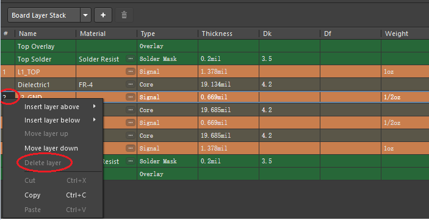Select Copy in the context menu
429x220 pixels.
click(32, 195)
